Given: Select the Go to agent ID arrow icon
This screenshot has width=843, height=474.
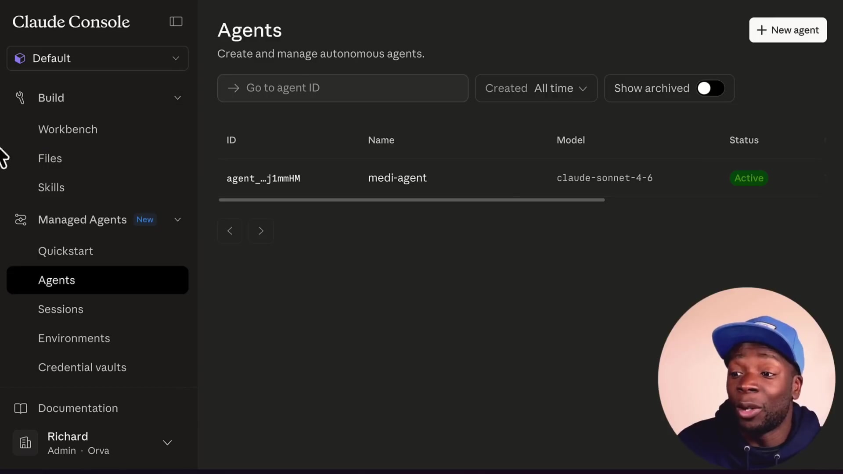Looking at the screenshot, I should [x=234, y=88].
